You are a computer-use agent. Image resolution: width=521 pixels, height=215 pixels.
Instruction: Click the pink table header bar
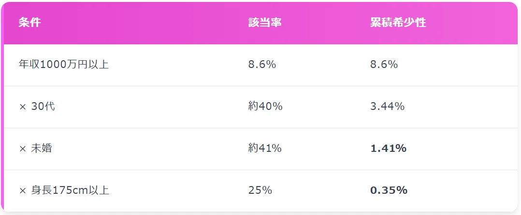point(260,23)
